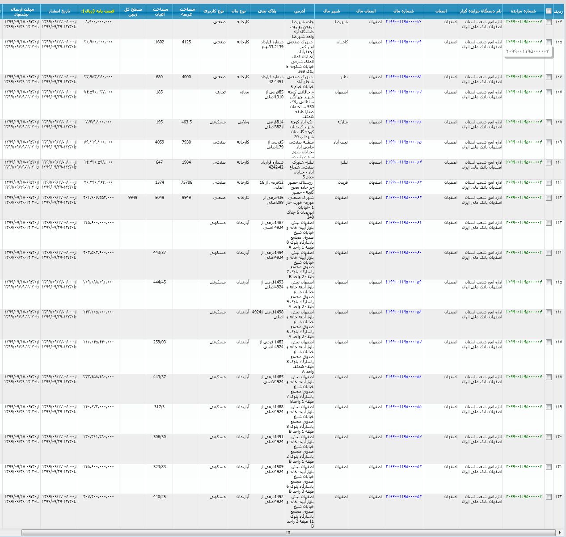Tick the select-all checkbox in the table header

tap(549, 11)
